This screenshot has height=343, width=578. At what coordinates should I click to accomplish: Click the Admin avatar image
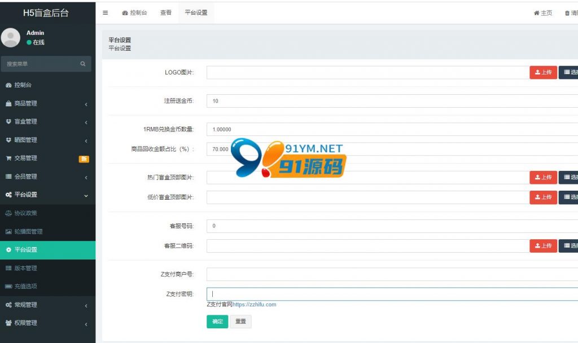(x=11, y=38)
